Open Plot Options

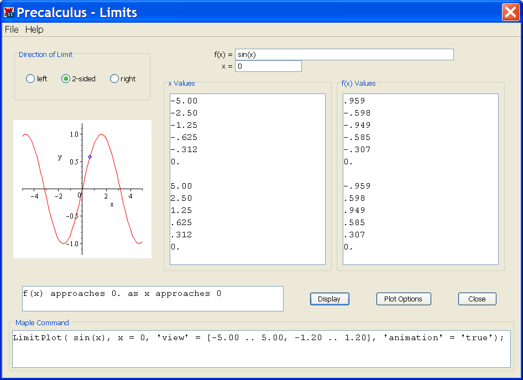403,299
